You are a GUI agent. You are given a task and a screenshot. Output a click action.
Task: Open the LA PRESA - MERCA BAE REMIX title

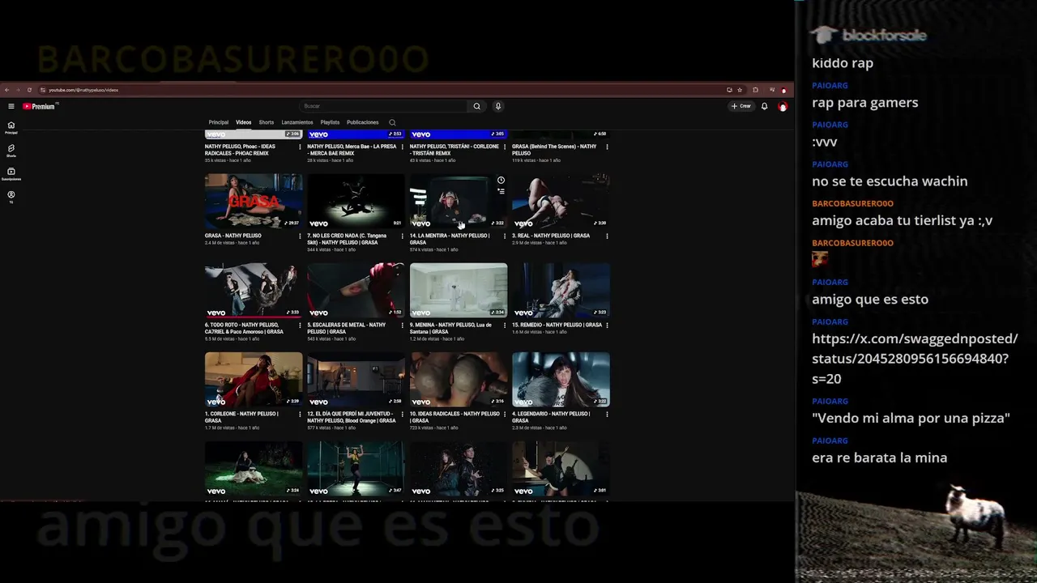352,150
